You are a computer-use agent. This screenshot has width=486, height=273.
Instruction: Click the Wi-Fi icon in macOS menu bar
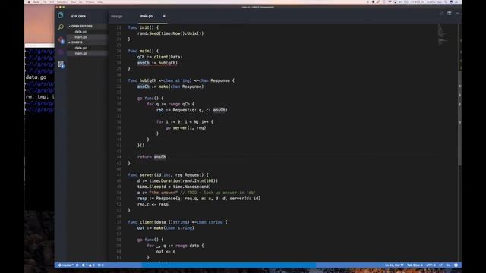point(390,2)
